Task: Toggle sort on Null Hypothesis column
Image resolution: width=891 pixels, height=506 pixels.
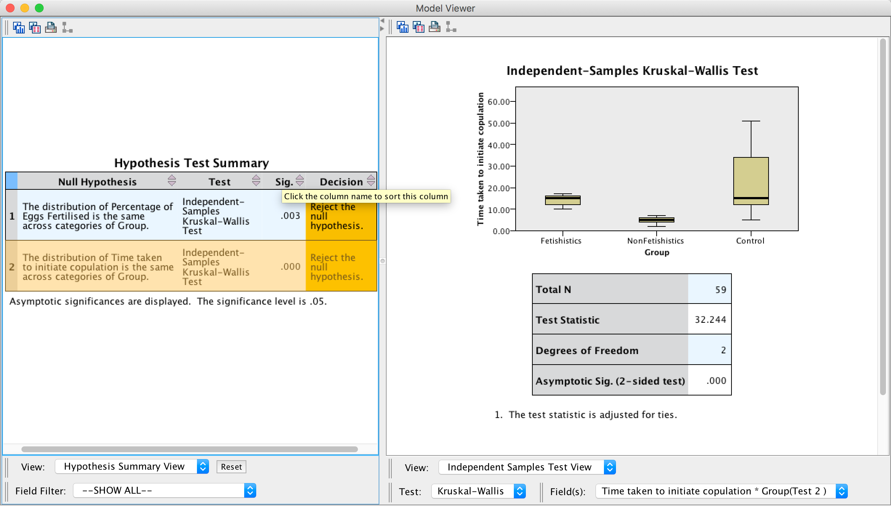Action: 172,181
